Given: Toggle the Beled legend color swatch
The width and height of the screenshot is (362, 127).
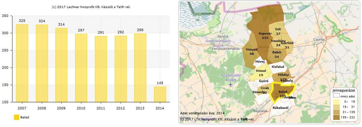Looking at the screenshot, I should (16, 117).
